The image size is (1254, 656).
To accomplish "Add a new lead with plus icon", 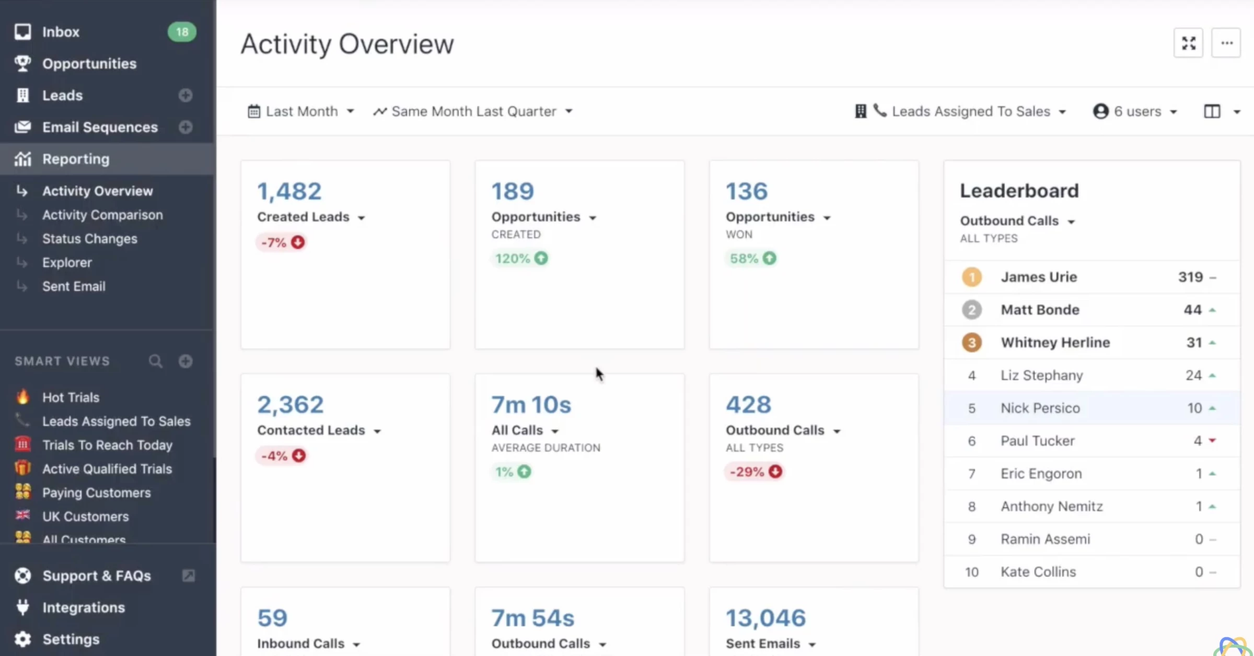I will pyautogui.click(x=185, y=96).
